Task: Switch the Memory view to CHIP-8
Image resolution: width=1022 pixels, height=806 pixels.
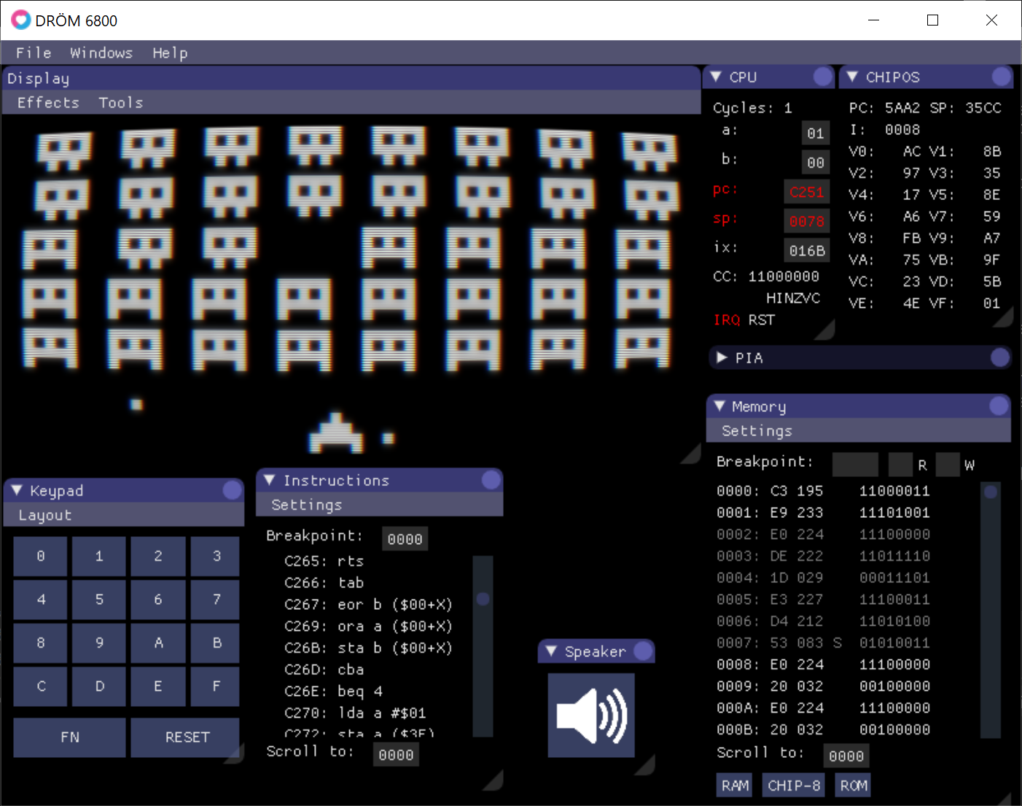Action: 793,785
